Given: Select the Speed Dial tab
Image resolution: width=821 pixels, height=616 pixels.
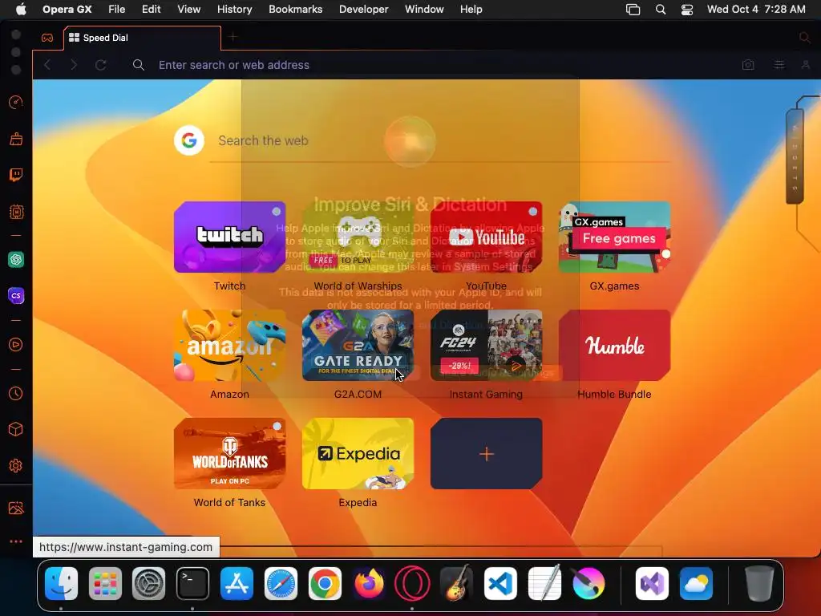Looking at the screenshot, I should [x=143, y=38].
